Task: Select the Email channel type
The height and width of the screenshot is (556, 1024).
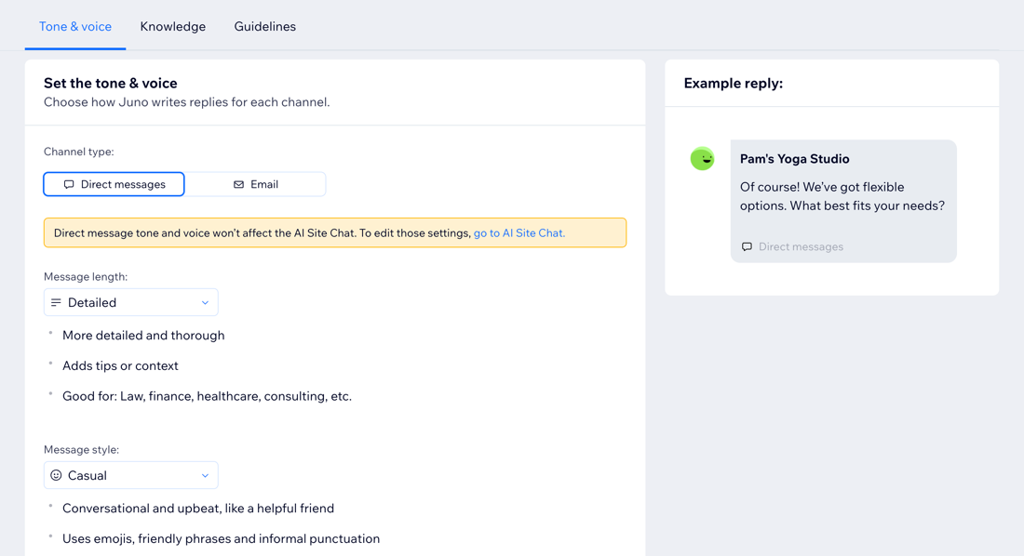Action: coord(256,183)
